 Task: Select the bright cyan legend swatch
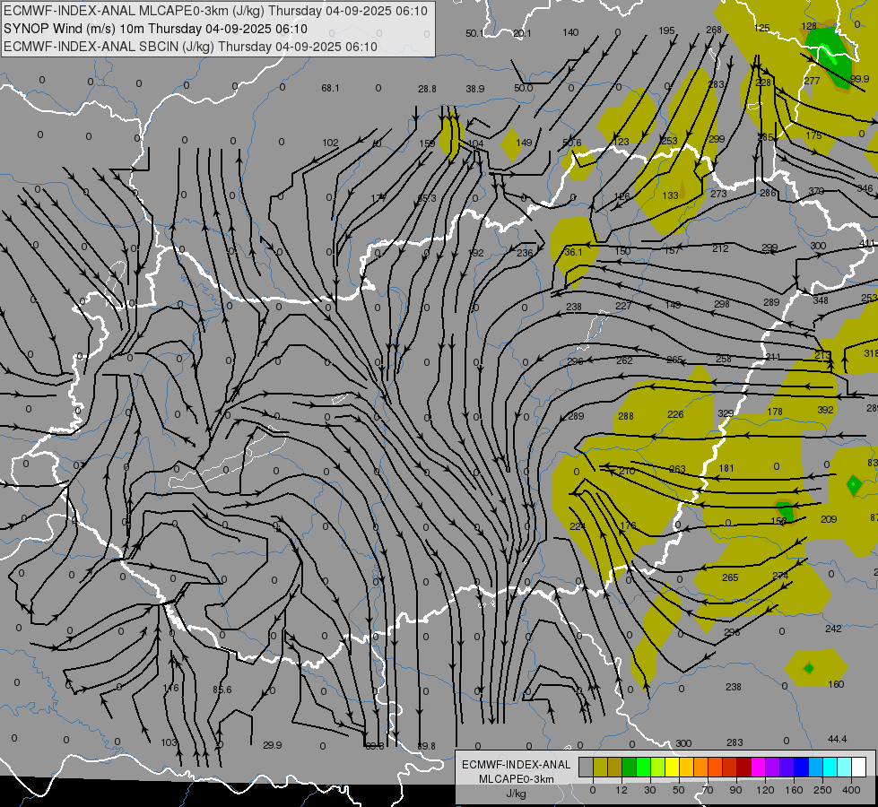pos(830,767)
